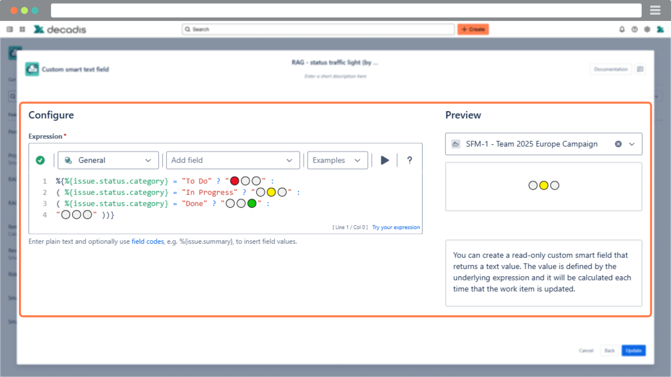Open the field codes link
671x377 pixels.
[x=147, y=242]
